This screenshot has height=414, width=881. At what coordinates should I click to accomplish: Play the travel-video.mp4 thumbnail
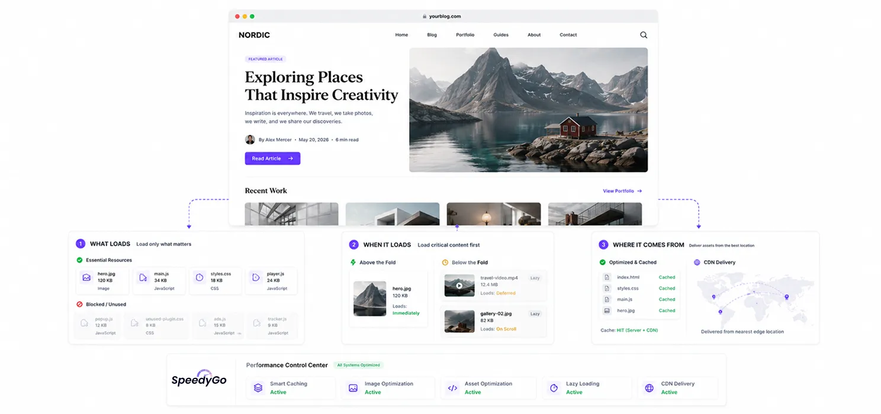(459, 285)
